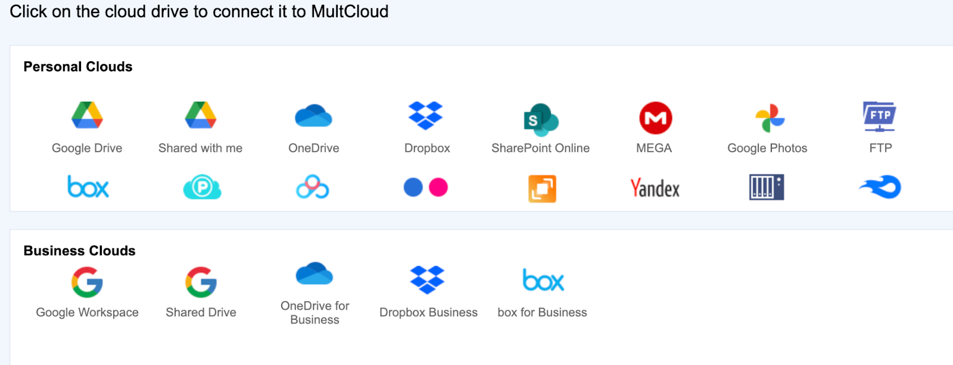Pick the personal Dropbox icon
Image resolution: width=953 pixels, height=365 pixels.
pos(425,115)
